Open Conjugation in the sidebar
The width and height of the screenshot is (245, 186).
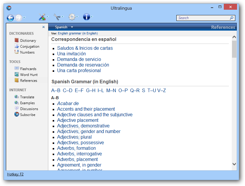click(30, 46)
